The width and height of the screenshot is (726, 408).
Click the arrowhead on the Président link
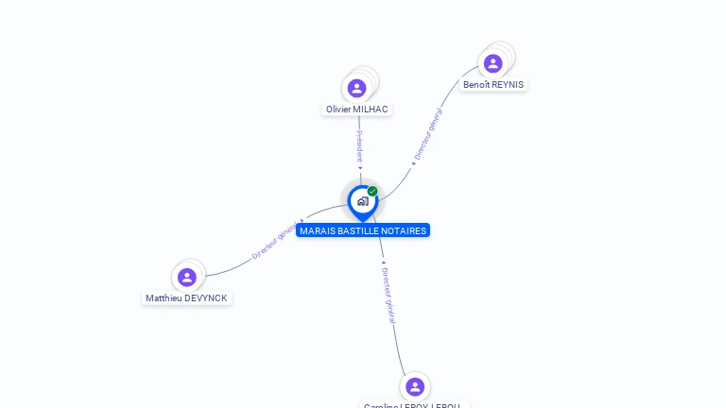pyautogui.click(x=360, y=168)
